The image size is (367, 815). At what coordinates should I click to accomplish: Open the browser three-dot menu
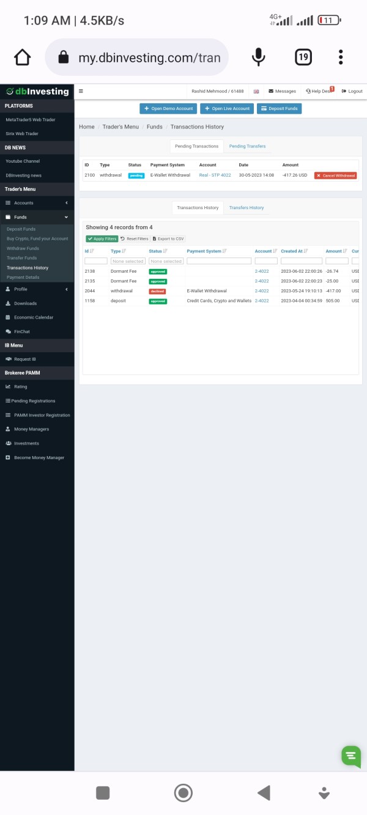click(x=341, y=57)
